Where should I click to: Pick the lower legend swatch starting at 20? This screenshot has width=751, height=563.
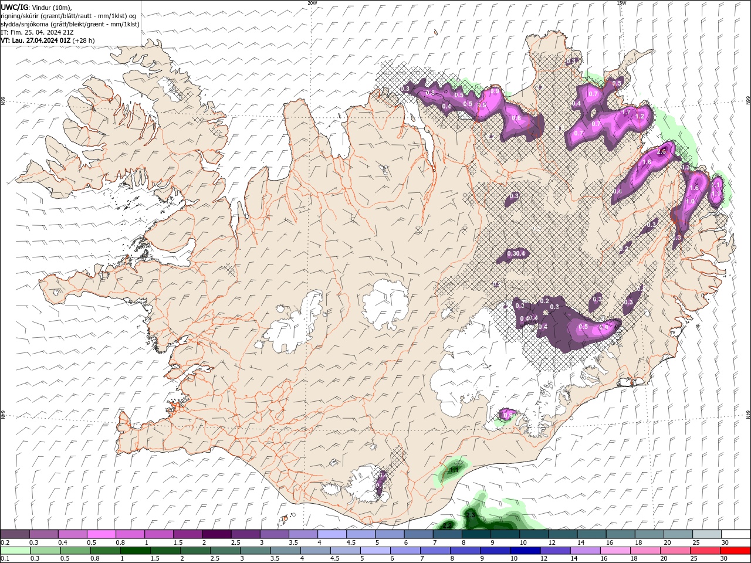(674, 551)
